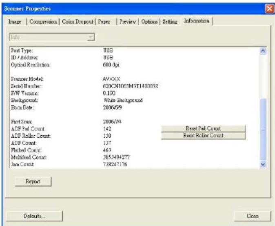Click the ADF Roller Count value 138
Image resolution: width=275 pixels, height=226 pixels.
click(107, 136)
